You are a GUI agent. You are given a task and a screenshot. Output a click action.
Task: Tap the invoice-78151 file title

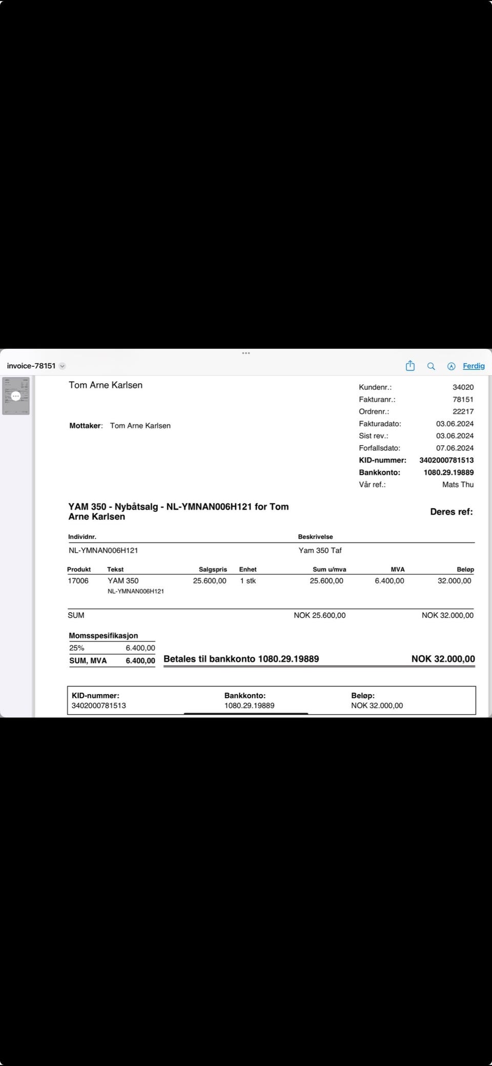pyautogui.click(x=31, y=366)
